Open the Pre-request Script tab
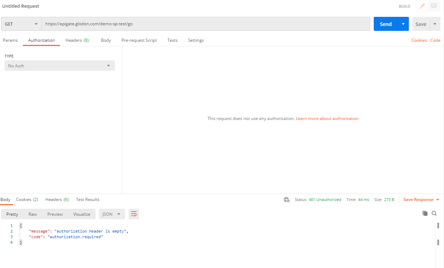Image resolution: width=444 pixels, height=268 pixels. 139,40
